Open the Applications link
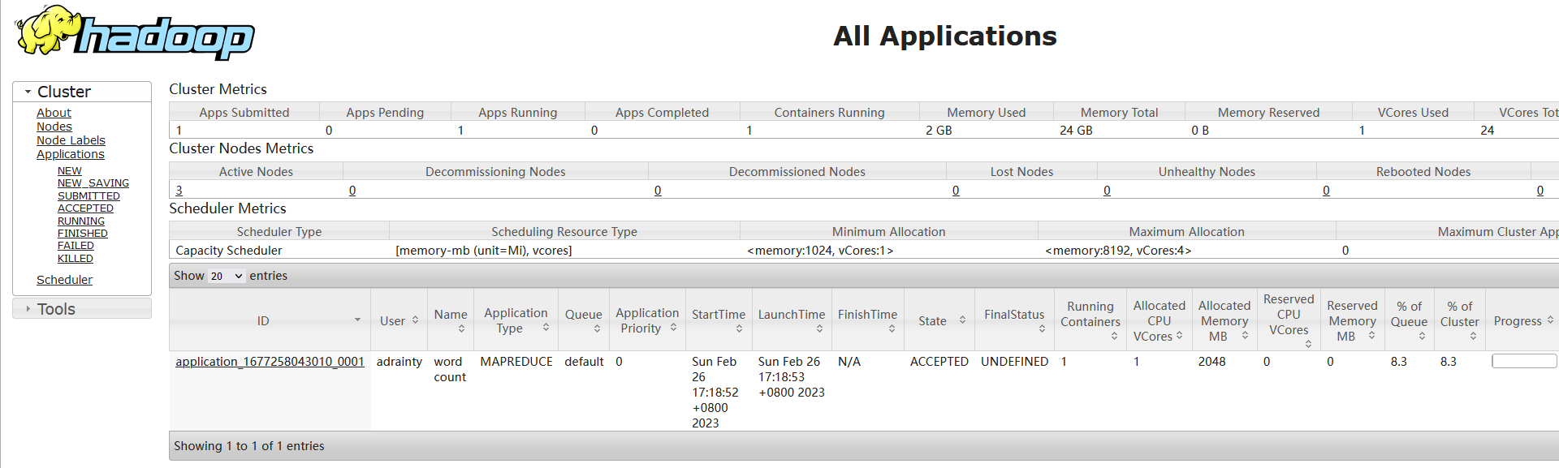Screen dimensions: 1559x468 (71, 154)
